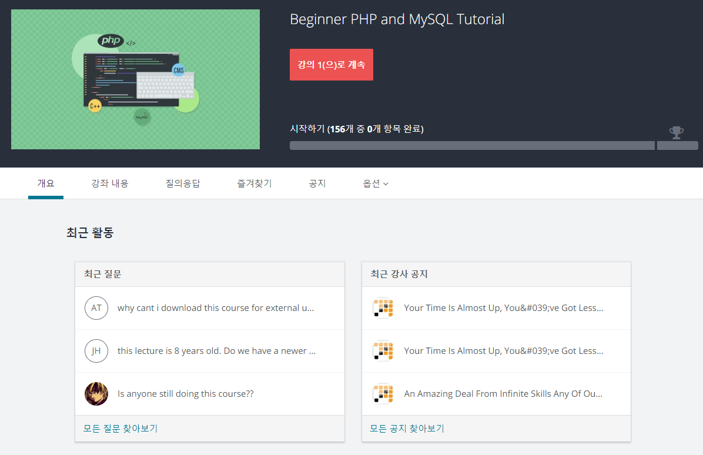The image size is (703, 455).
Task: Click second instructor announcement logo icon
Action: [383, 351]
